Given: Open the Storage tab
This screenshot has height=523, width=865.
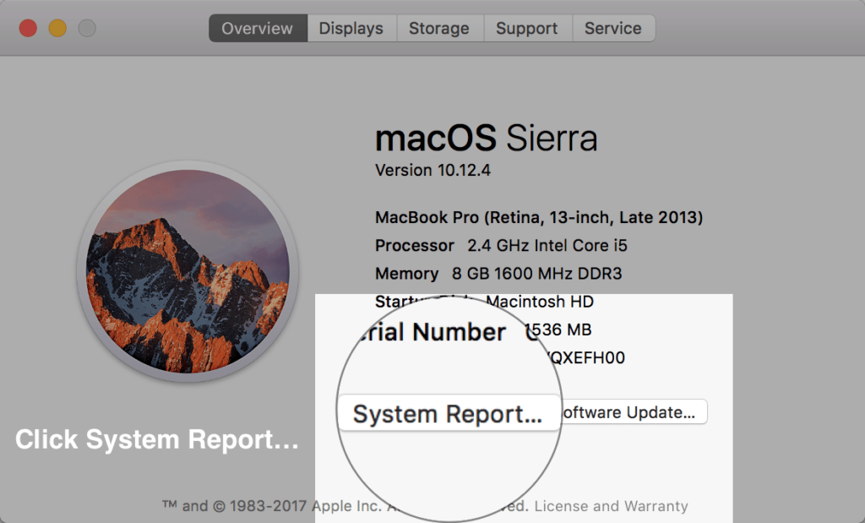Looking at the screenshot, I should pos(439,28).
